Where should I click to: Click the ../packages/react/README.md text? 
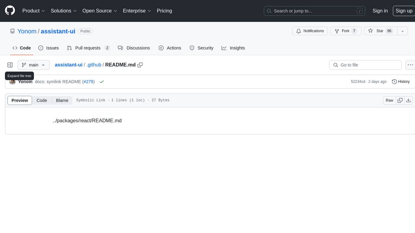(x=87, y=120)
